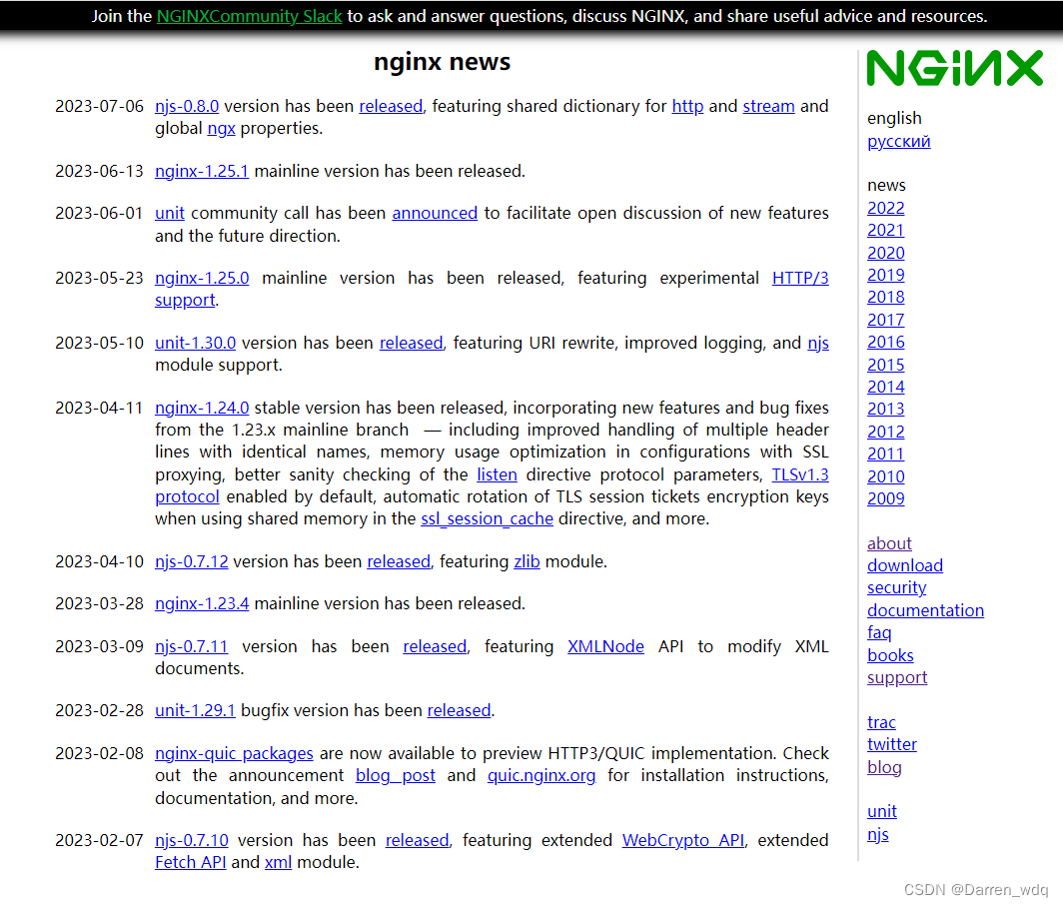Screen dimensions: 1063x907
Task: Go to the download page
Action: (x=905, y=566)
